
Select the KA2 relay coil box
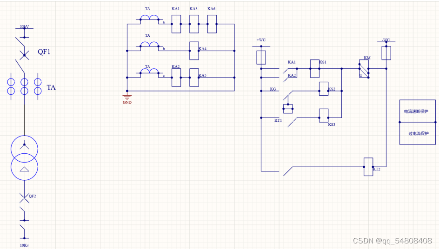(x=176, y=78)
